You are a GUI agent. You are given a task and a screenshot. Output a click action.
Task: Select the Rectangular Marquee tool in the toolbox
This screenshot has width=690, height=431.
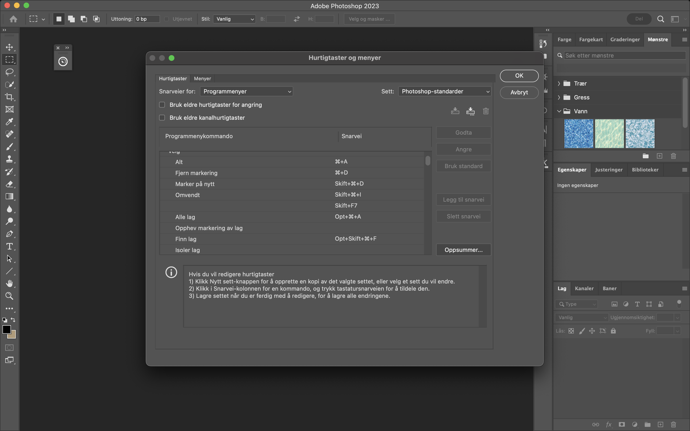click(x=9, y=60)
